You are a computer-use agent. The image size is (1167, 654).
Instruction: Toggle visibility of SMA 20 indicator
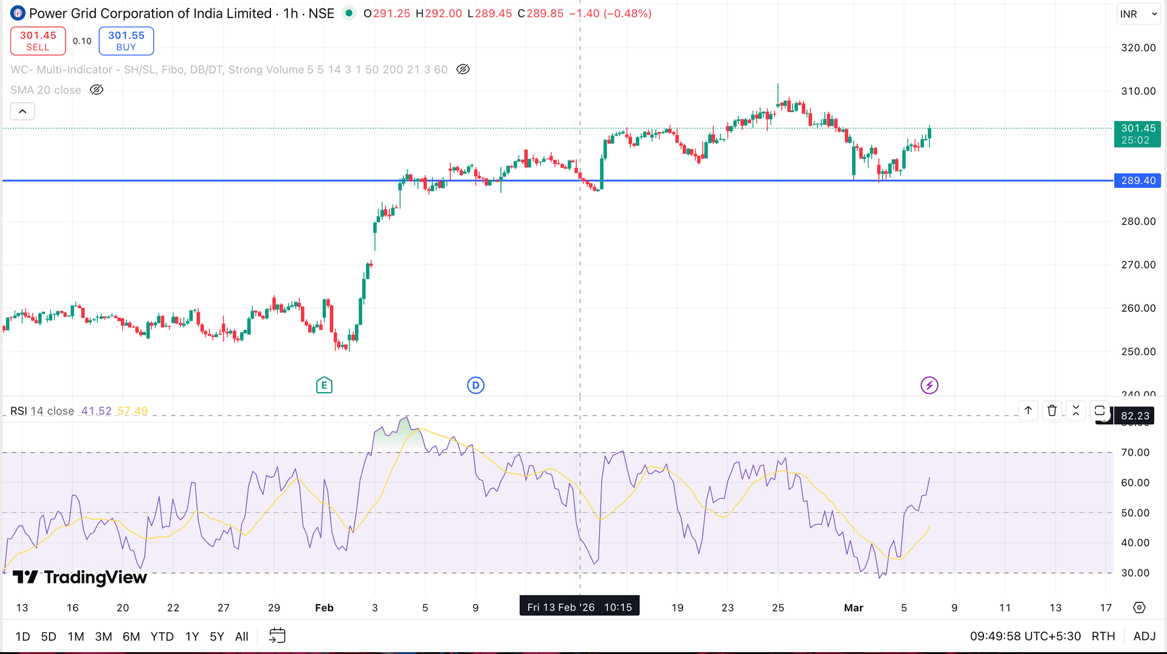[x=97, y=90]
